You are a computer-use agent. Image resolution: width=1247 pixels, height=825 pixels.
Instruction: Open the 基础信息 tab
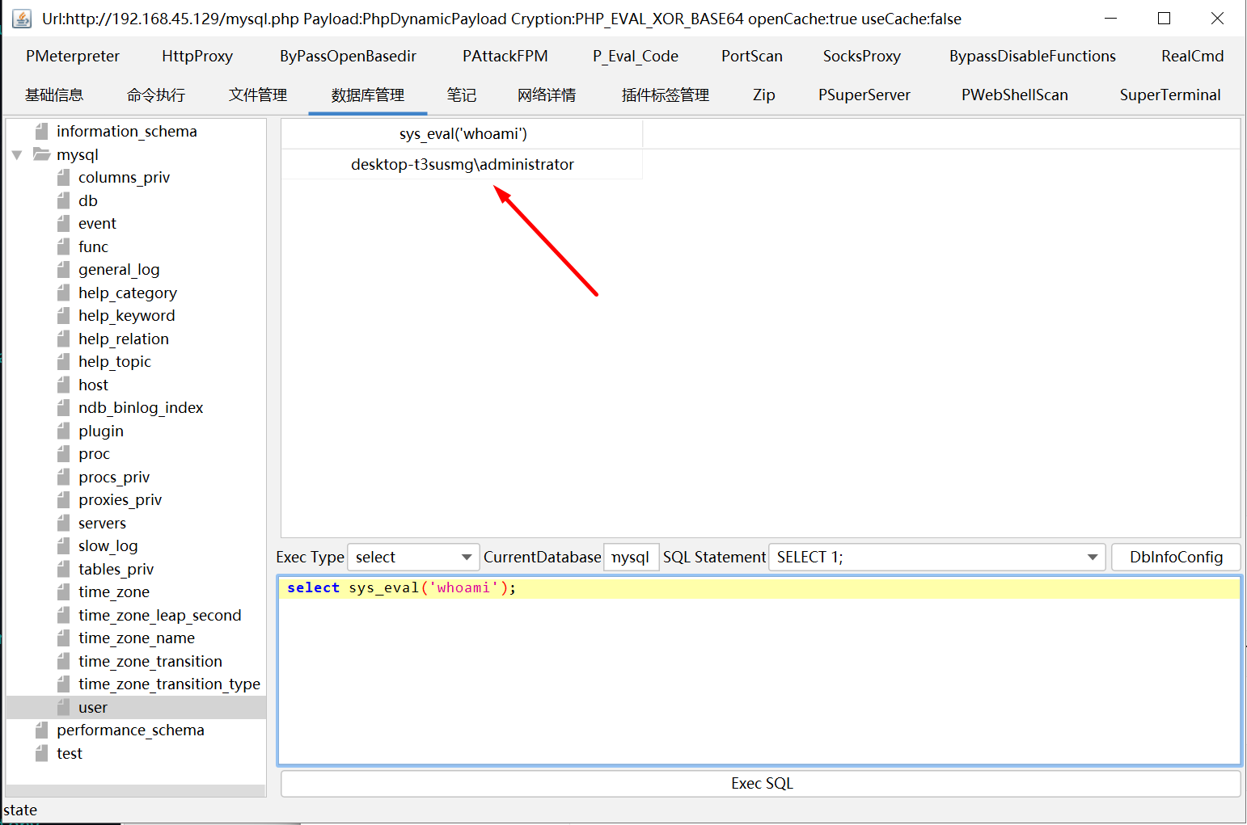(54, 95)
